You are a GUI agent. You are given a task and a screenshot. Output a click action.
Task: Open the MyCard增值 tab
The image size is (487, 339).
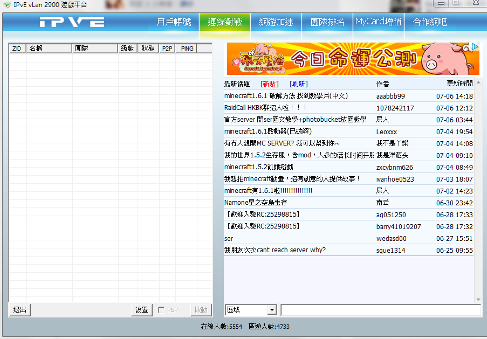tap(379, 22)
